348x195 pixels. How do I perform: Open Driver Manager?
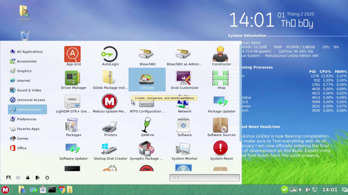pos(73,80)
